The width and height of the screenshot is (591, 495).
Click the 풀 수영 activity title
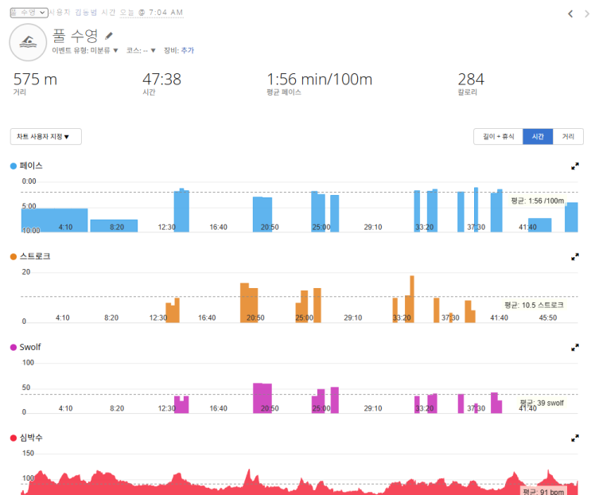[75, 36]
